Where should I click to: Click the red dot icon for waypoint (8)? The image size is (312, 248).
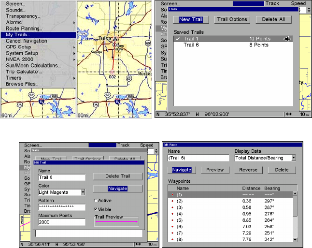(x=171, y=239)
